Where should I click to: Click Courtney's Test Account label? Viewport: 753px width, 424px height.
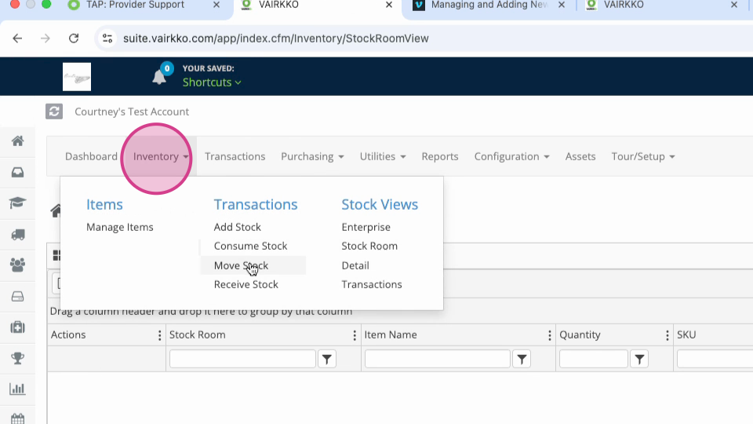click(132, 111)
